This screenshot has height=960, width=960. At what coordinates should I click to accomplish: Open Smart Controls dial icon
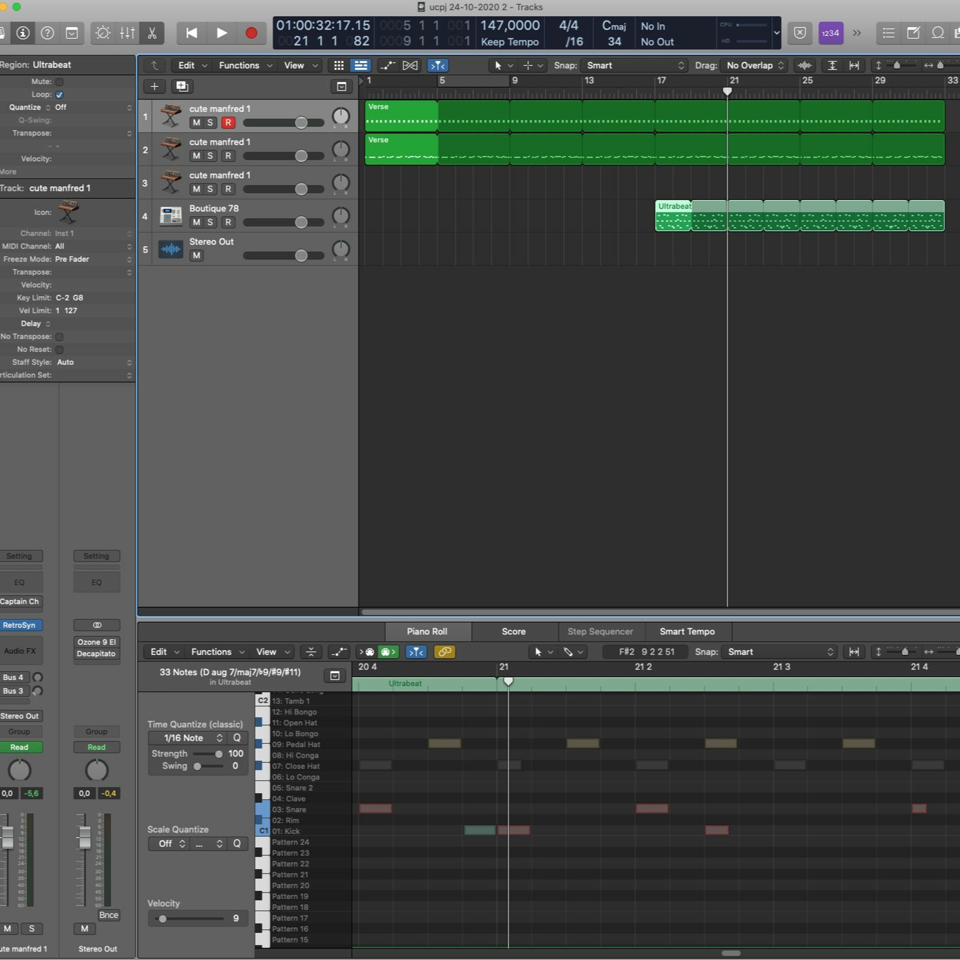(103, 33)
